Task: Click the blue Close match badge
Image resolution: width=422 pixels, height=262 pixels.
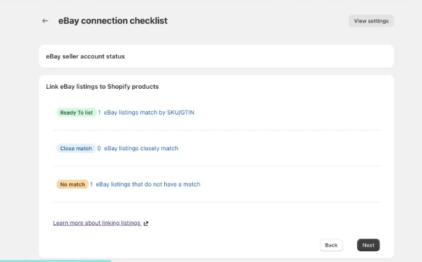Action: click(76, 149)
